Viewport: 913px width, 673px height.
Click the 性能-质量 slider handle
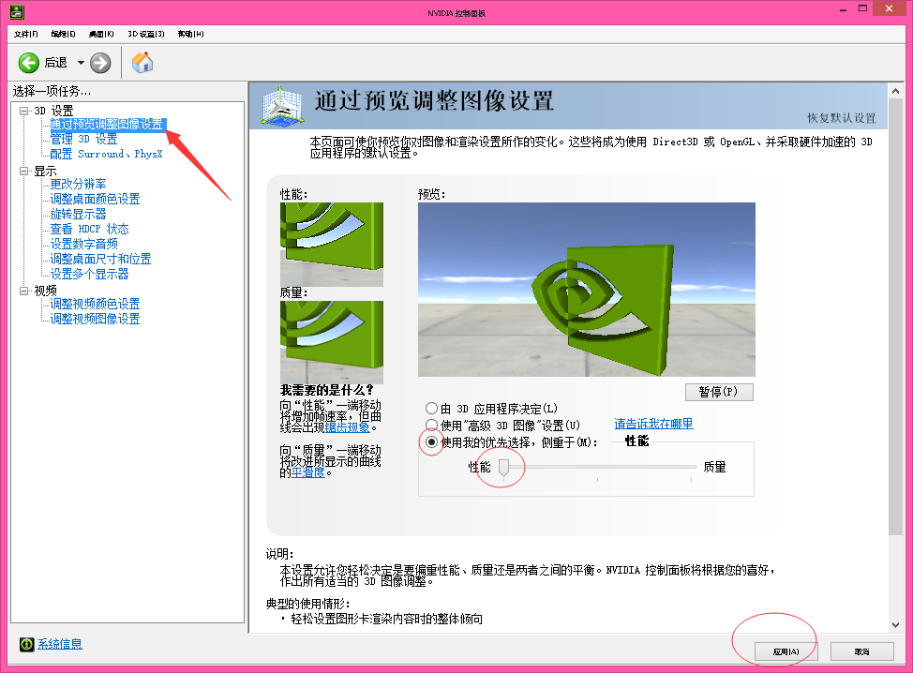point(503,468)
